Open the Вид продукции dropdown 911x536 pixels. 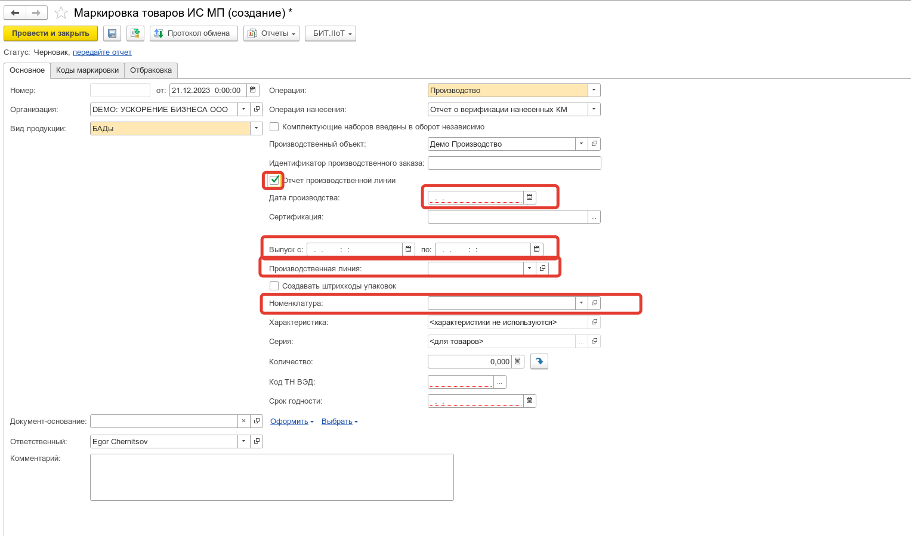coord(257,128)
